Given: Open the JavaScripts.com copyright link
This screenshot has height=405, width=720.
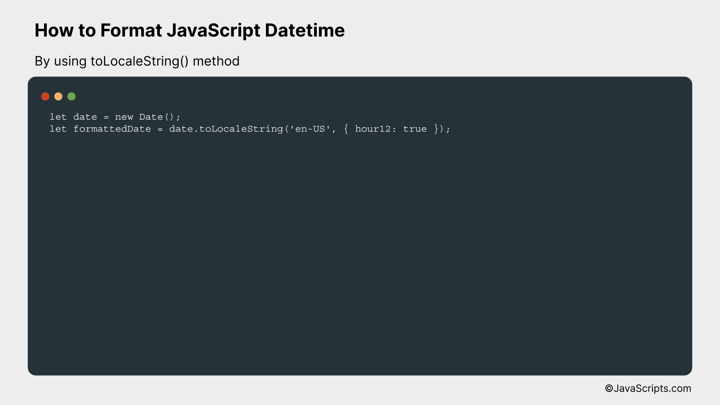Looking at the screenshot, I should click(648, 388).
